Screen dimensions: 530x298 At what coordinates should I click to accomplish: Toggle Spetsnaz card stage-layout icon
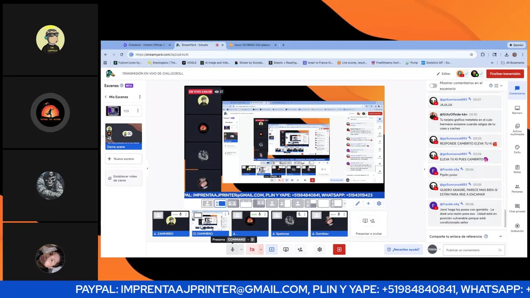(277, 215)
